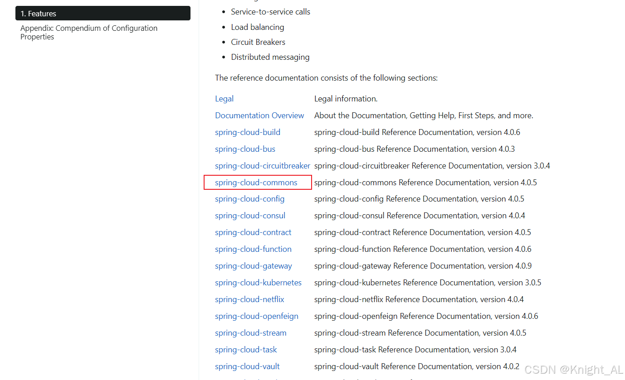
Task: Open the spring-cloud-circuitbreaker link
Action: point(263,166)
